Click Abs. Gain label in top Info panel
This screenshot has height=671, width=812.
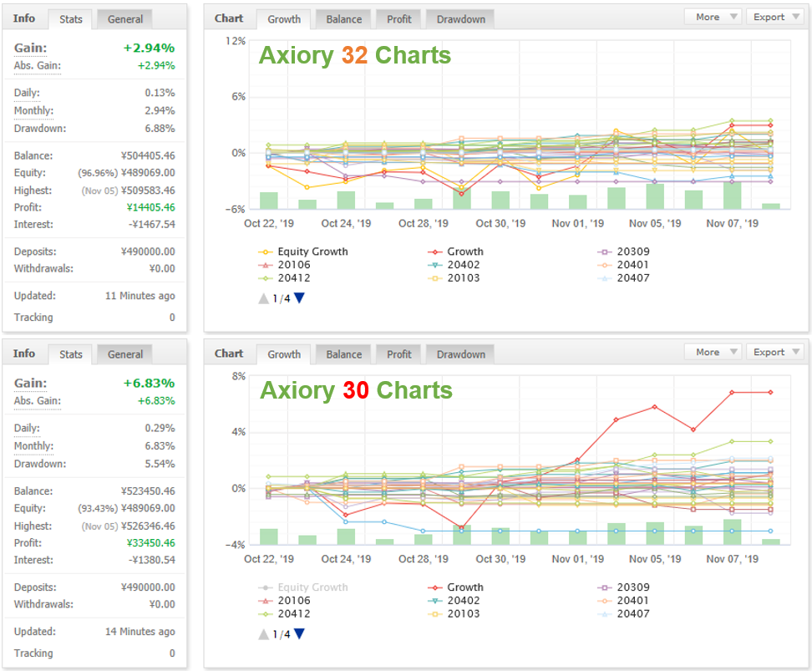(38, 66)
